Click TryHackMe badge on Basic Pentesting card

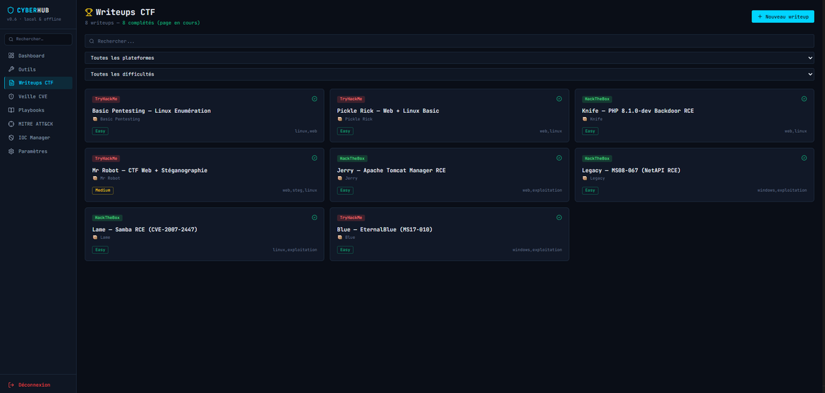tap(106, 99)
